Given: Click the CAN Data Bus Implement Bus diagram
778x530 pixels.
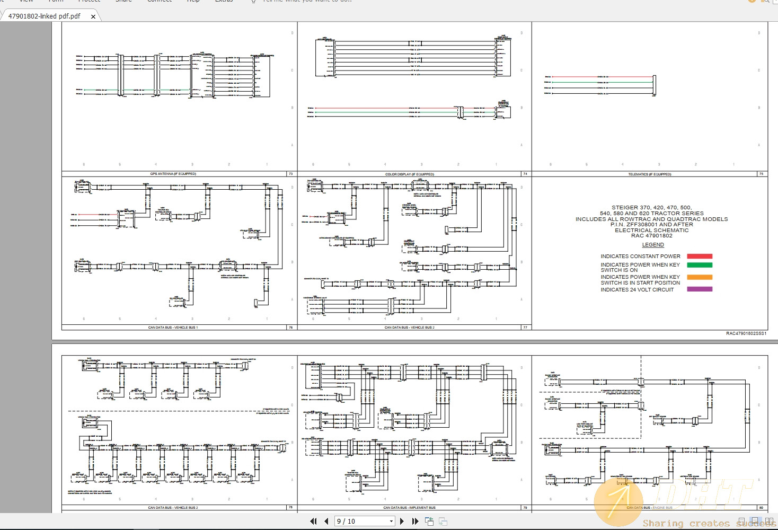Looking at the screenshot, I should [x=409, y=424].
